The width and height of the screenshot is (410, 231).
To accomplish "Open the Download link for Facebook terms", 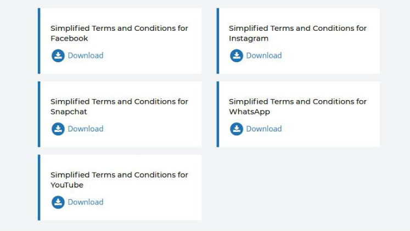I will 85,56.
